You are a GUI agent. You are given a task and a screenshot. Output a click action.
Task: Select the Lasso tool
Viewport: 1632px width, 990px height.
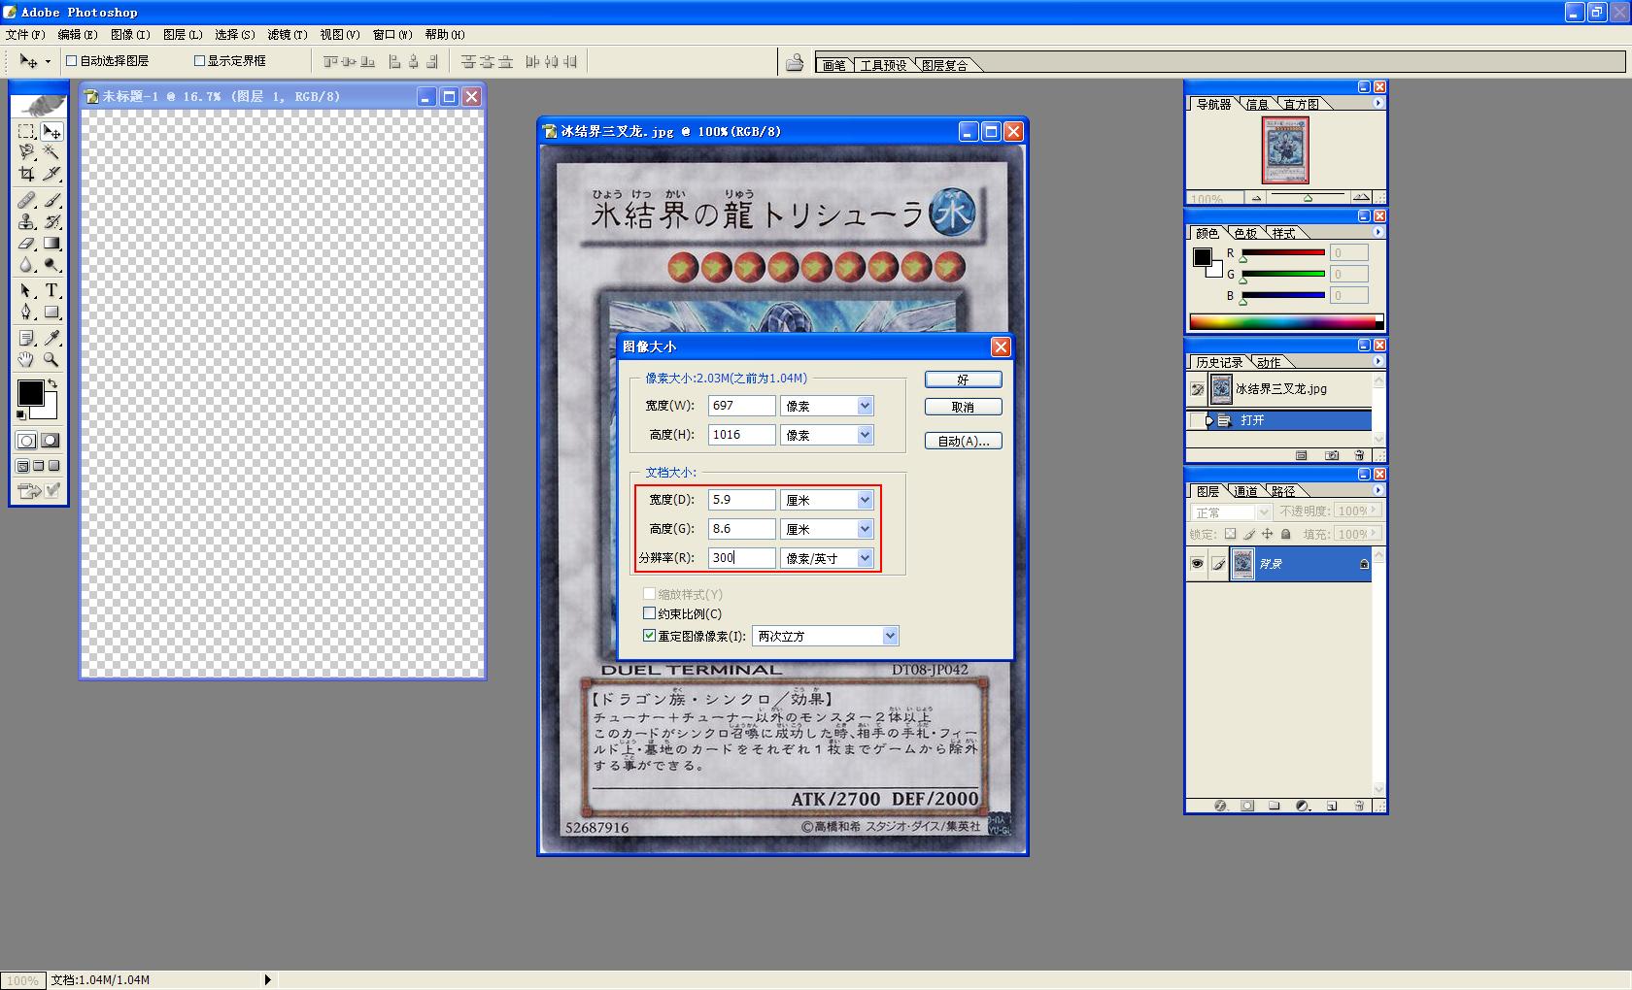[27, 152]
